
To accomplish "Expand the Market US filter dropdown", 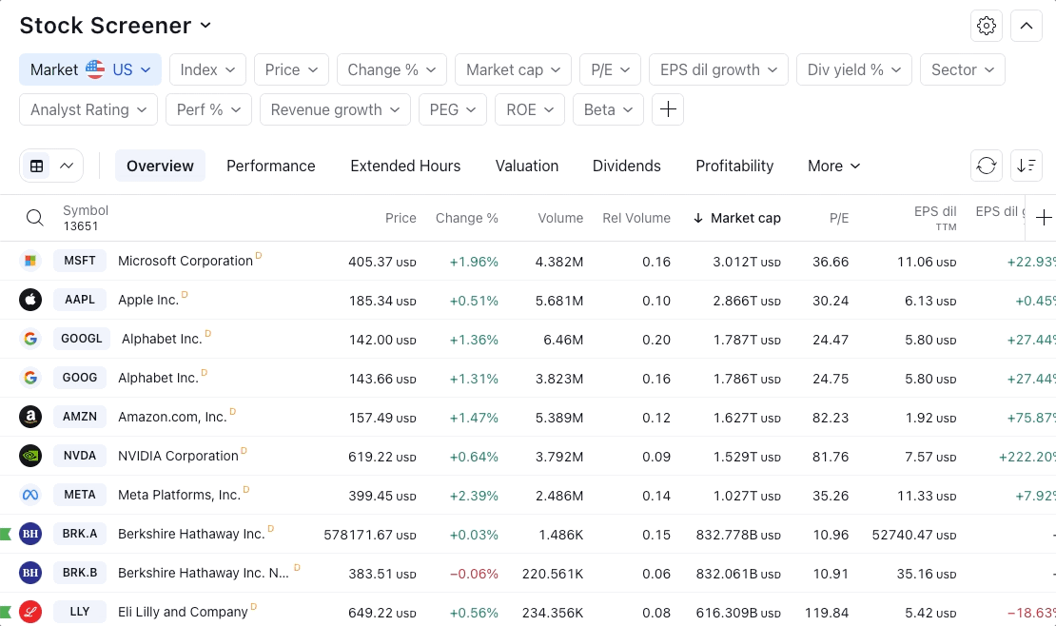I will (90, 69).
